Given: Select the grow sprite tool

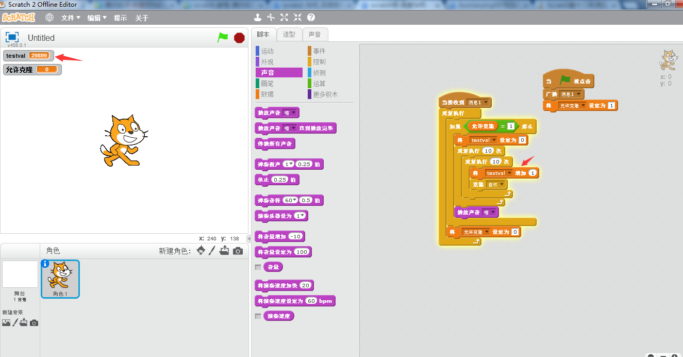Looking at the screenshot, I should coord(284,18).
